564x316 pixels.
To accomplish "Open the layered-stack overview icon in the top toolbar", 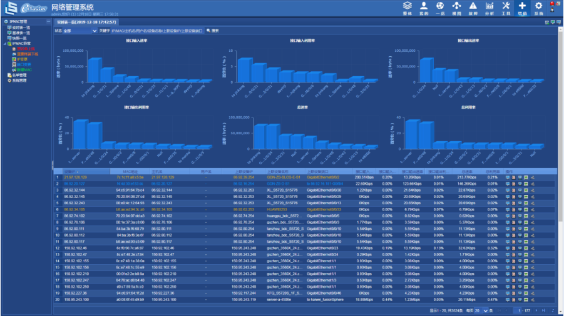I will pos(407,6).
